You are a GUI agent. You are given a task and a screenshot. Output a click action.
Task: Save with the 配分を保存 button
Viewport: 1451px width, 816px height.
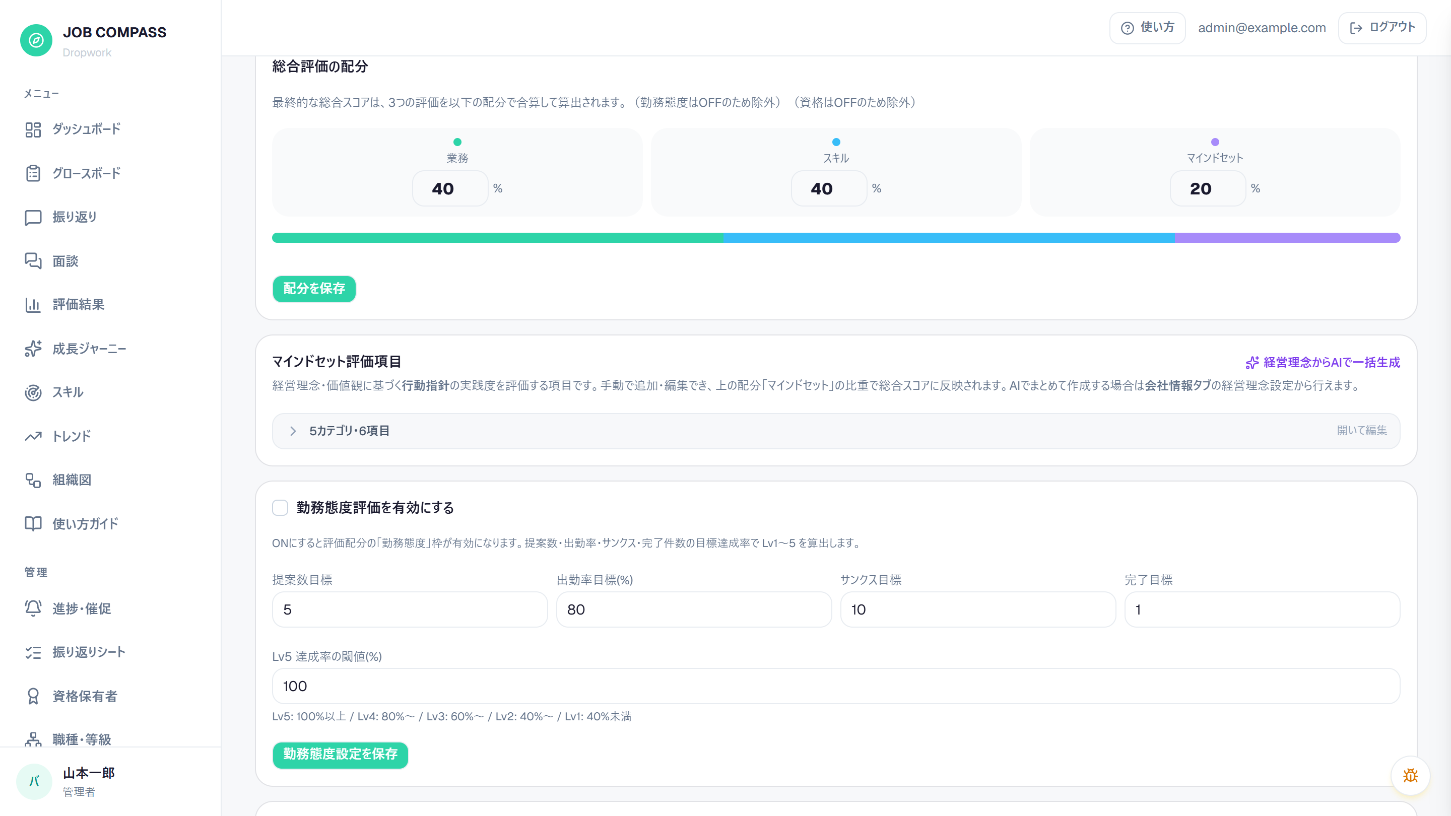(x=314, y=289)
